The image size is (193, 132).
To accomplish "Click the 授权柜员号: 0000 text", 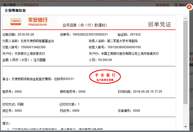I will pos(73,92).
